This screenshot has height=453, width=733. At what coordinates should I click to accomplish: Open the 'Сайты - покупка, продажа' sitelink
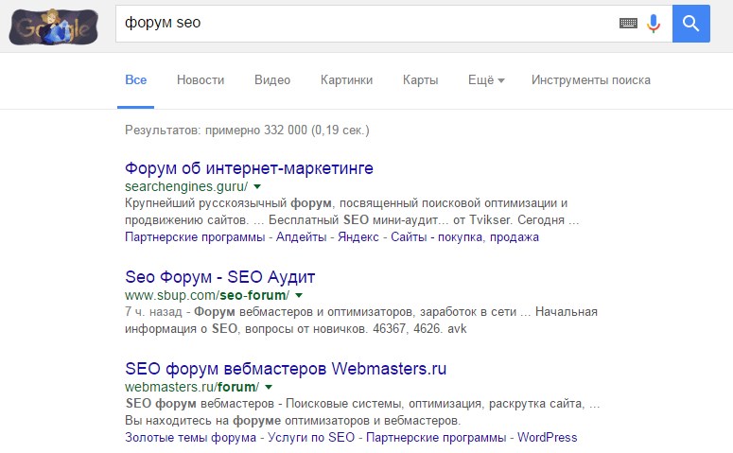coord(464,237)
